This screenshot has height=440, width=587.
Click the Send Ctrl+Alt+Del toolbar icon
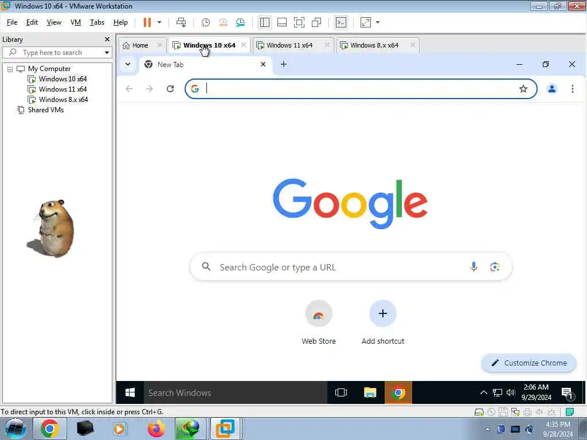point(181,22)
